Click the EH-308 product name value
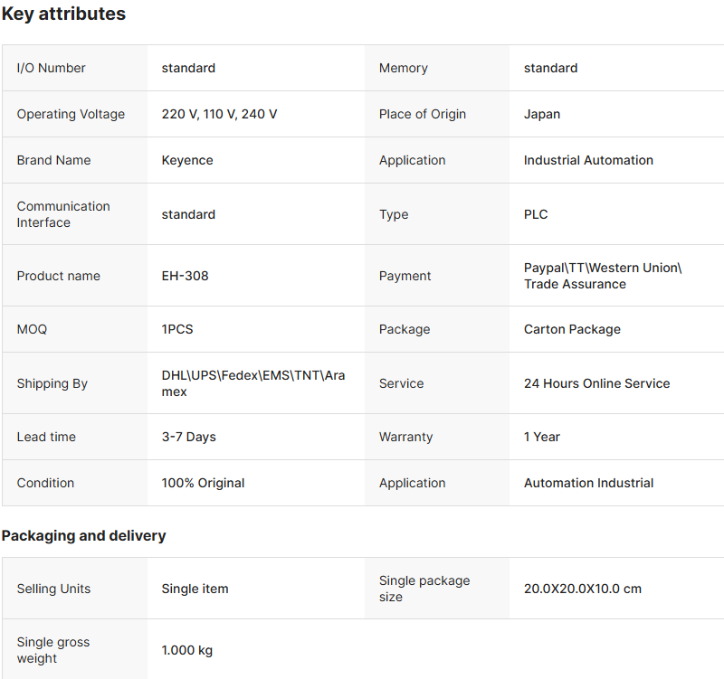 click(185, 276)
